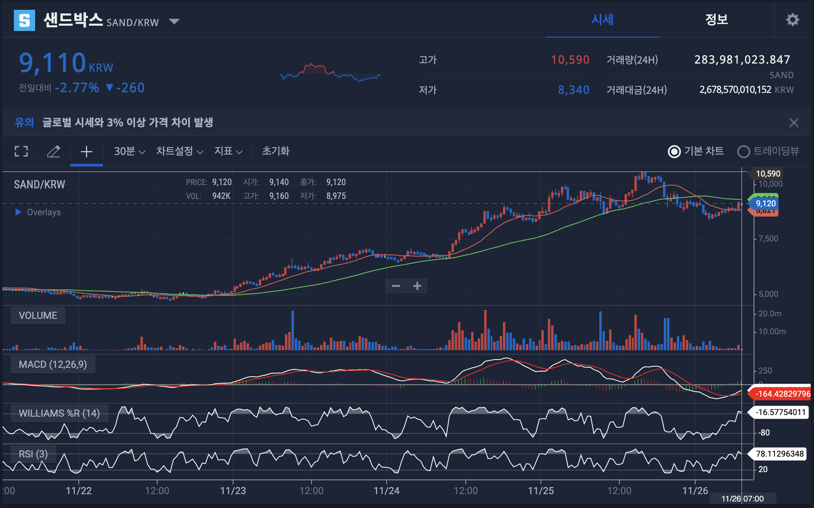
Task: Switch to the 시세 tab
Action: tap(602, 20)
